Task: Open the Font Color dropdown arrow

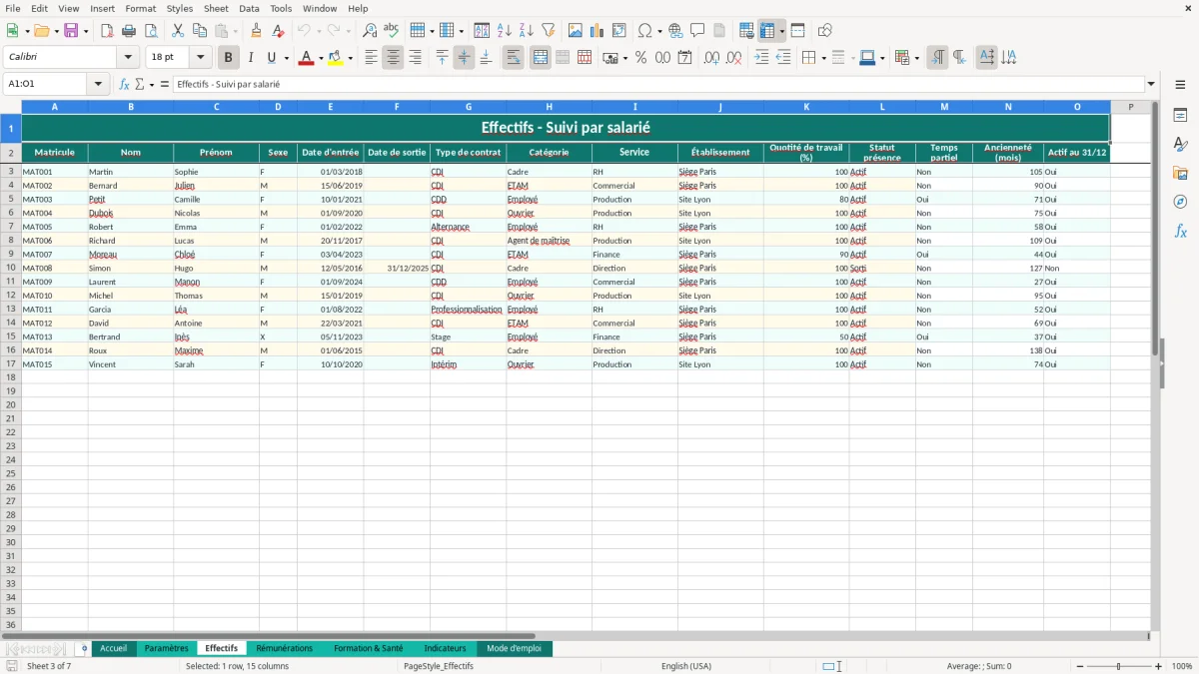Action: [x=321, y=58]
